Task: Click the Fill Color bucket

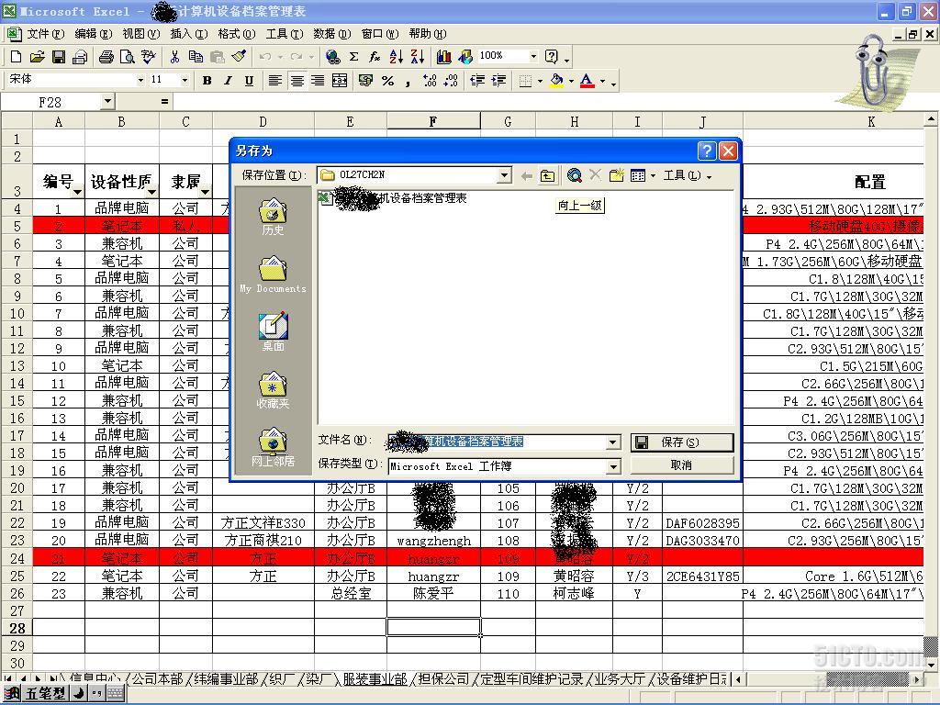Action: pos(557,81)
